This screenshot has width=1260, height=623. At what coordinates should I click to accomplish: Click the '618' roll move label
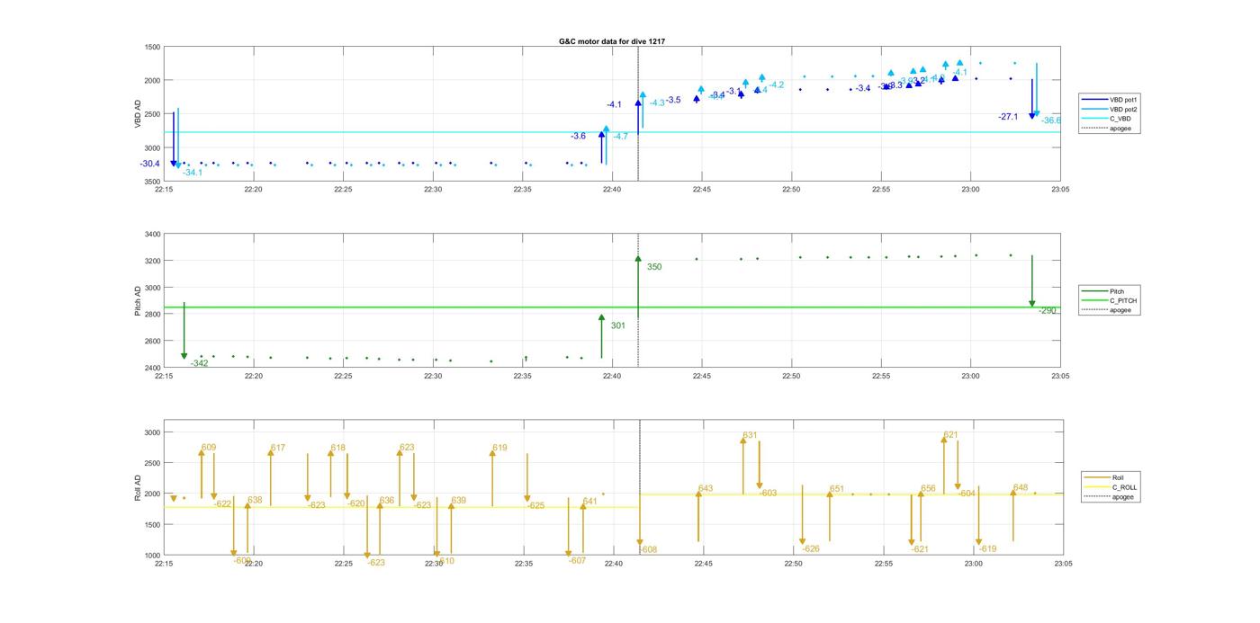(x=338, y=448)
